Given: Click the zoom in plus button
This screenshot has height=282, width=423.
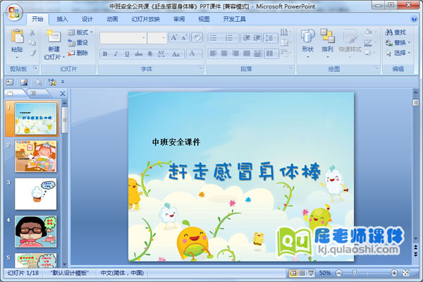Looking at the screenshot, I should (394, 274).
